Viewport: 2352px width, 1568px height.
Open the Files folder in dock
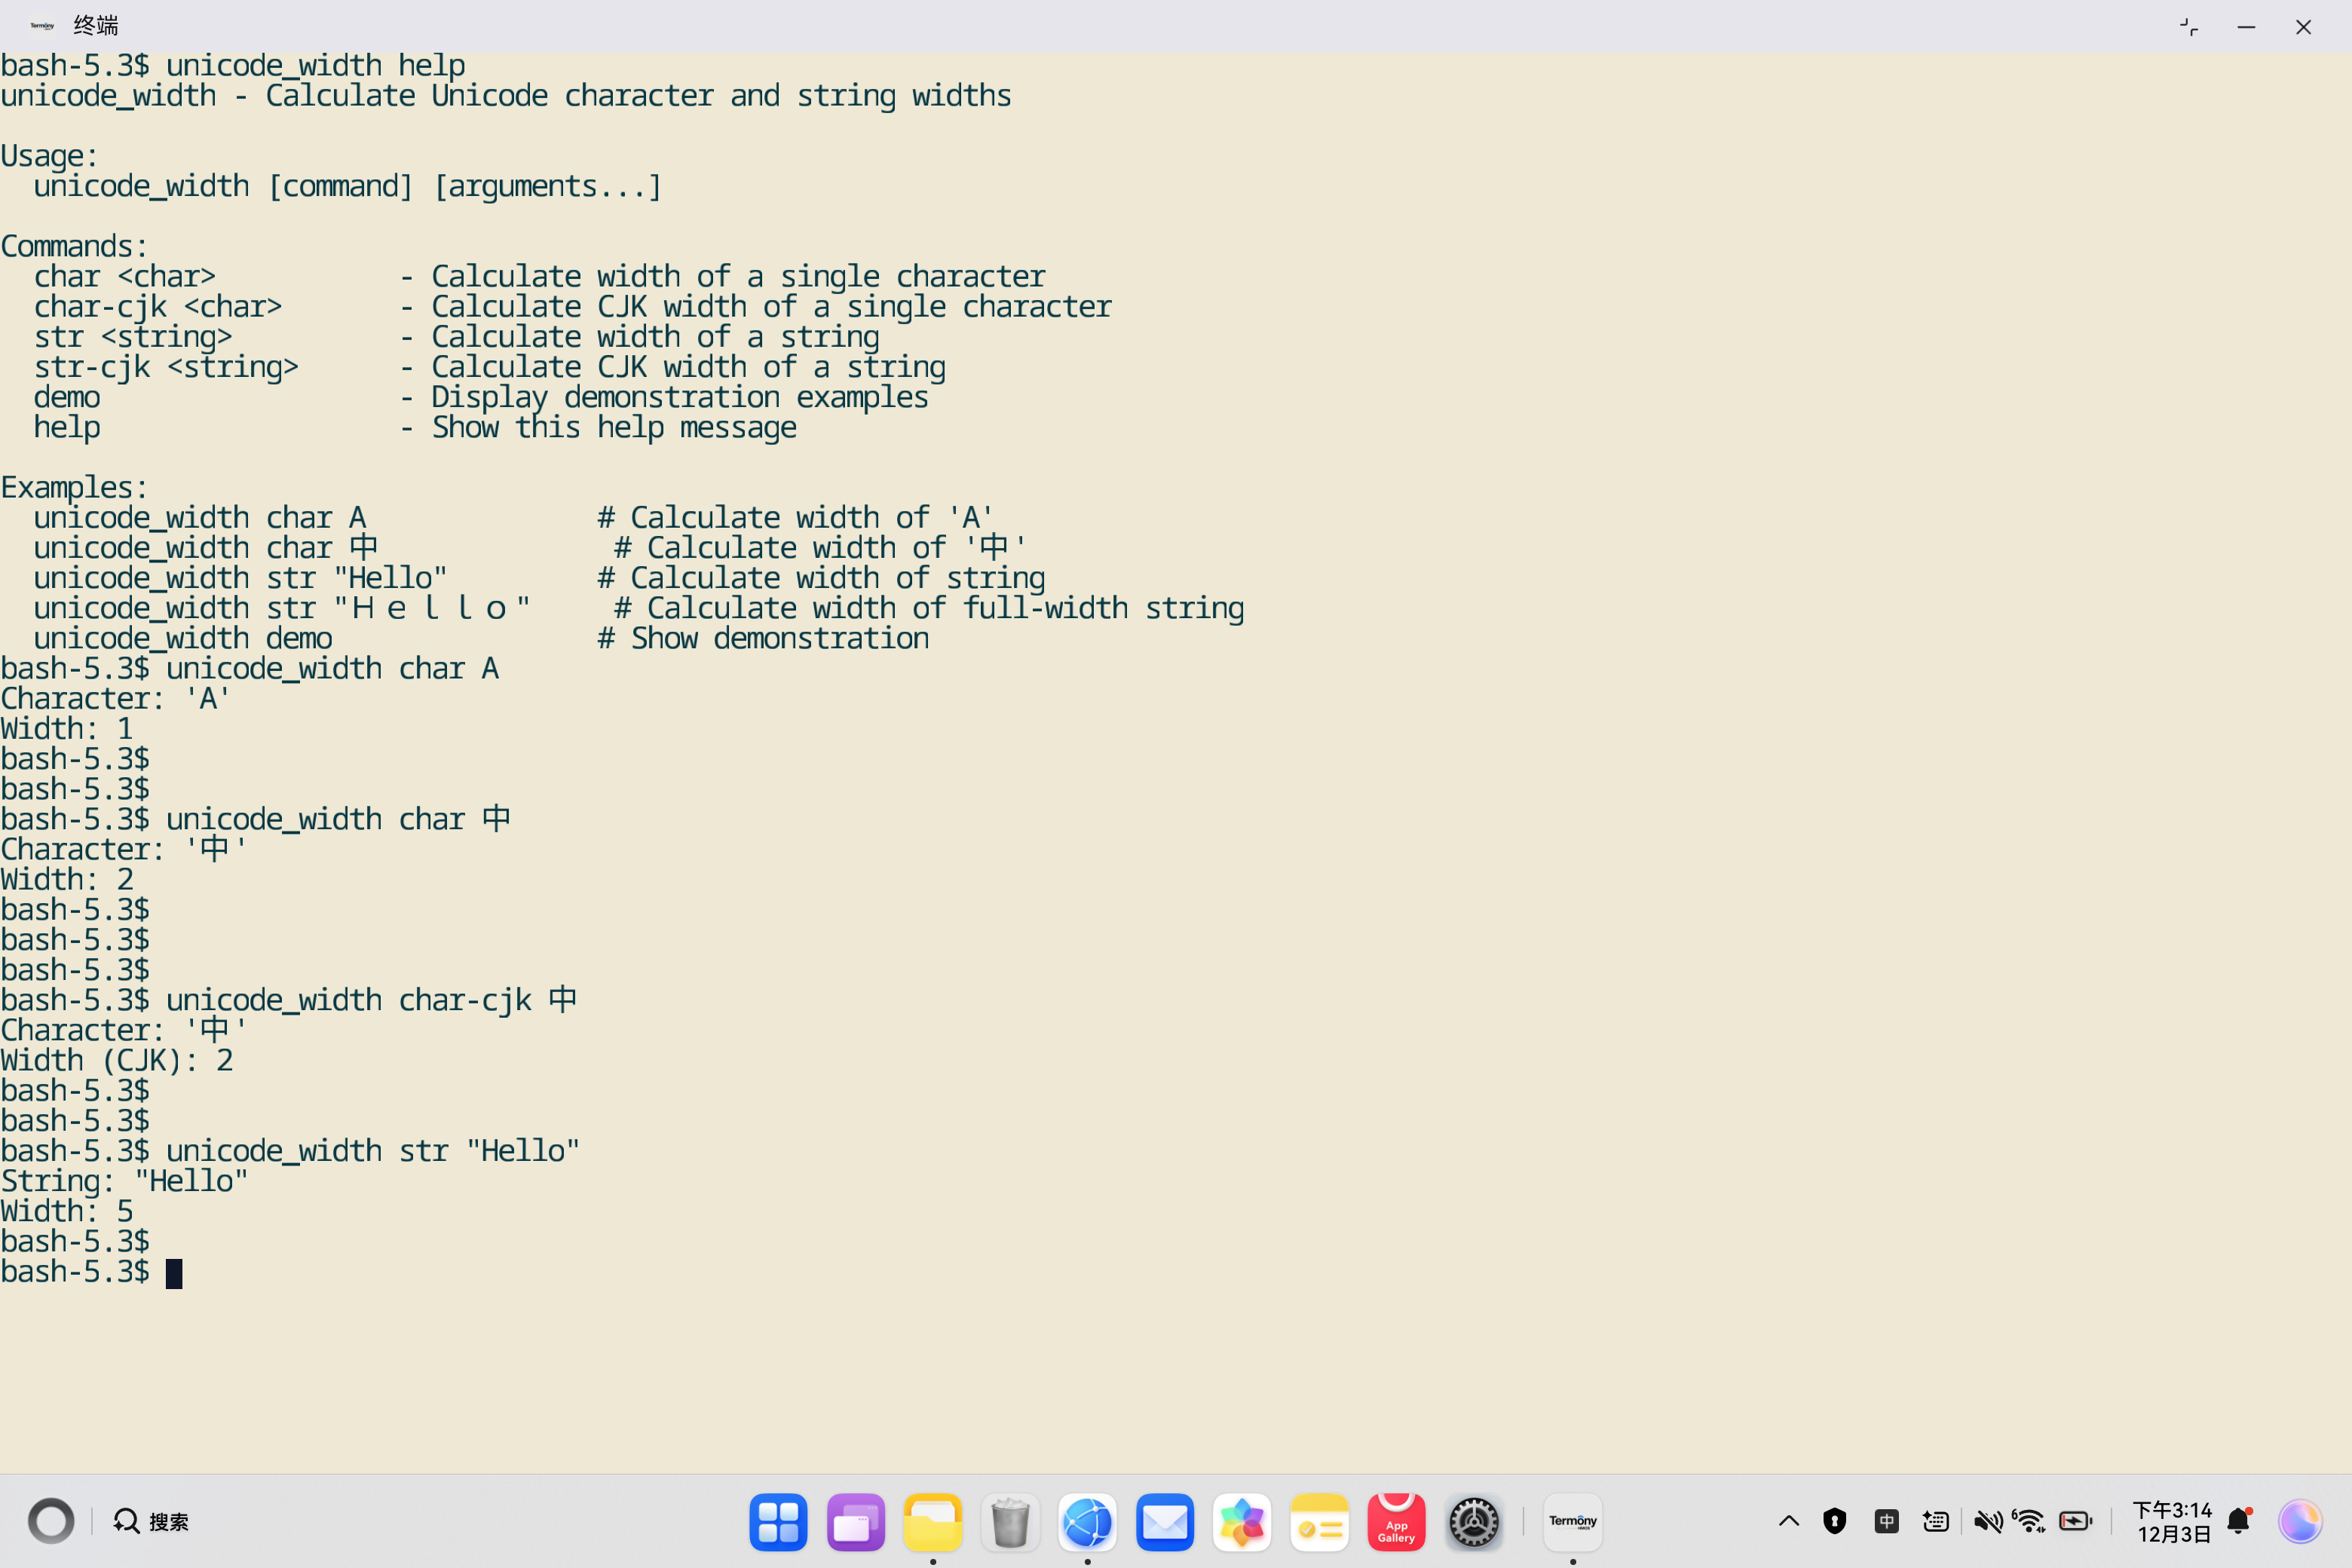tap(932, 1522)
